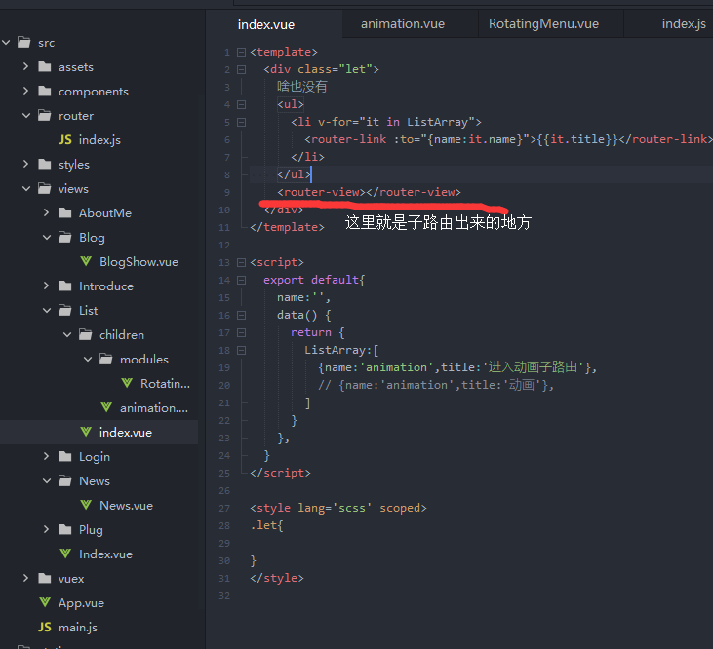This screenshot has width=713, height=649.
Task: Click the components folder icon
Action: tap(45, 92)
